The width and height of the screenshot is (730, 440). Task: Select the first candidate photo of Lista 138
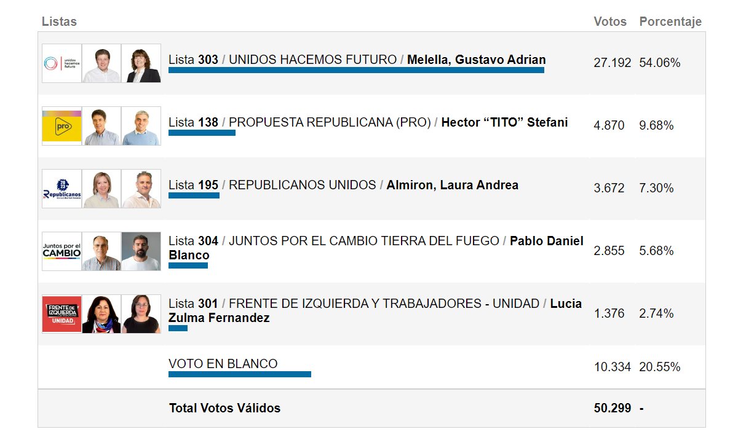pyautogui.click(x=101, y=126)
